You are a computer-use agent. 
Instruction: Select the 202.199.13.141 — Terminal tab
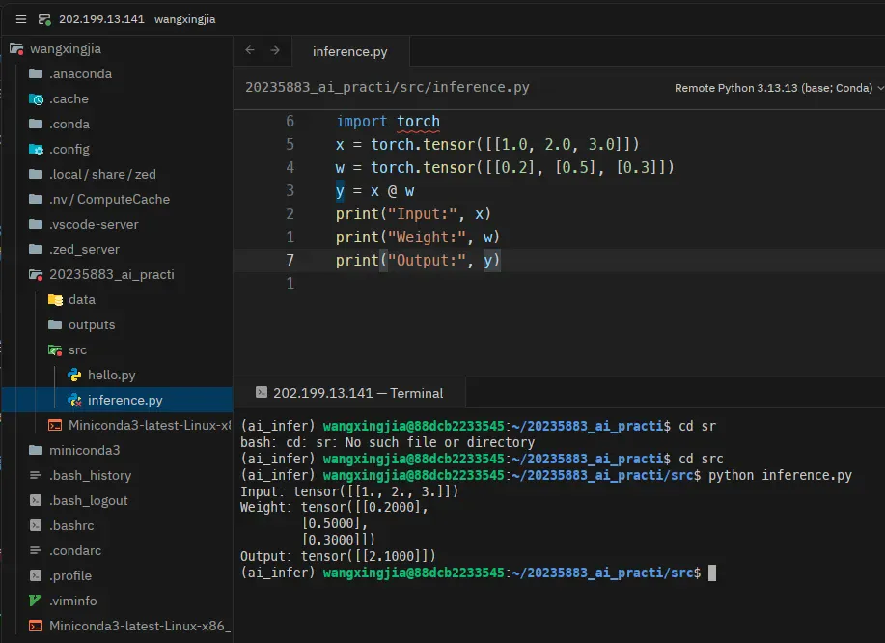click(350, 393)
